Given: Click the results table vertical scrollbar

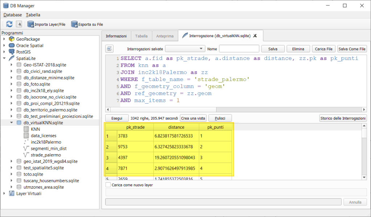Looking at the screenshot, I should pyautogui.click(x=364, y=153).
